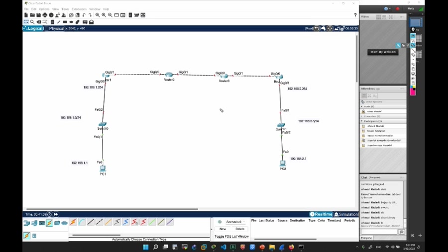Image resolution: width=448 pixels, height=252 pixels.
Task: Open File Explorer from the taskbar
Action: tap(272, 247)
